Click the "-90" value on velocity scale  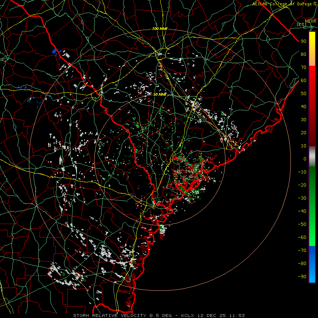pyautogui.click(x=302, y=277)
